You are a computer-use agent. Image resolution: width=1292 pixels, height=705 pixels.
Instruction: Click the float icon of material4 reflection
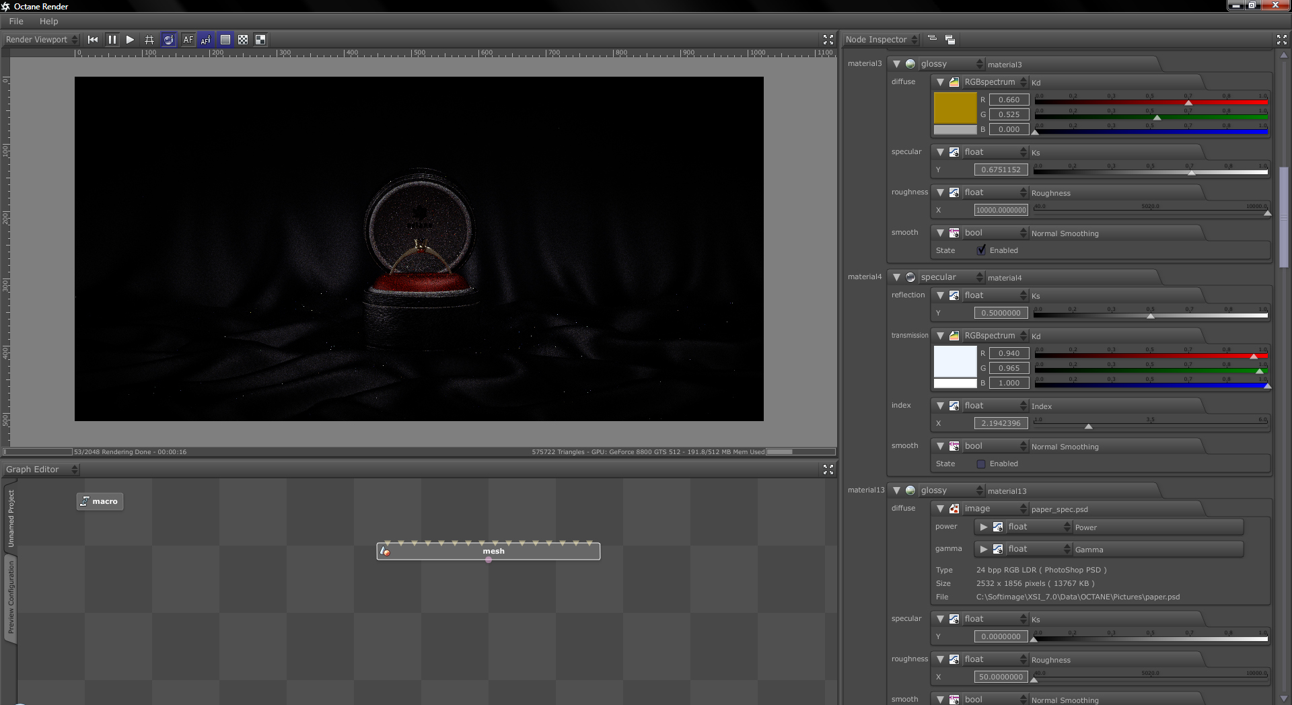tap(954, 295)
